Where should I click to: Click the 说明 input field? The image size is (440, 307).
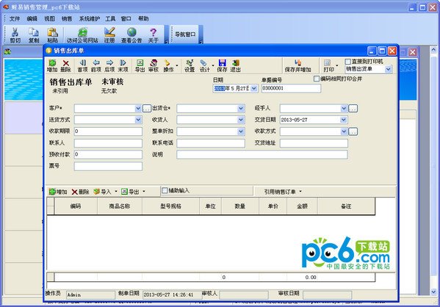tap(262, 155)
